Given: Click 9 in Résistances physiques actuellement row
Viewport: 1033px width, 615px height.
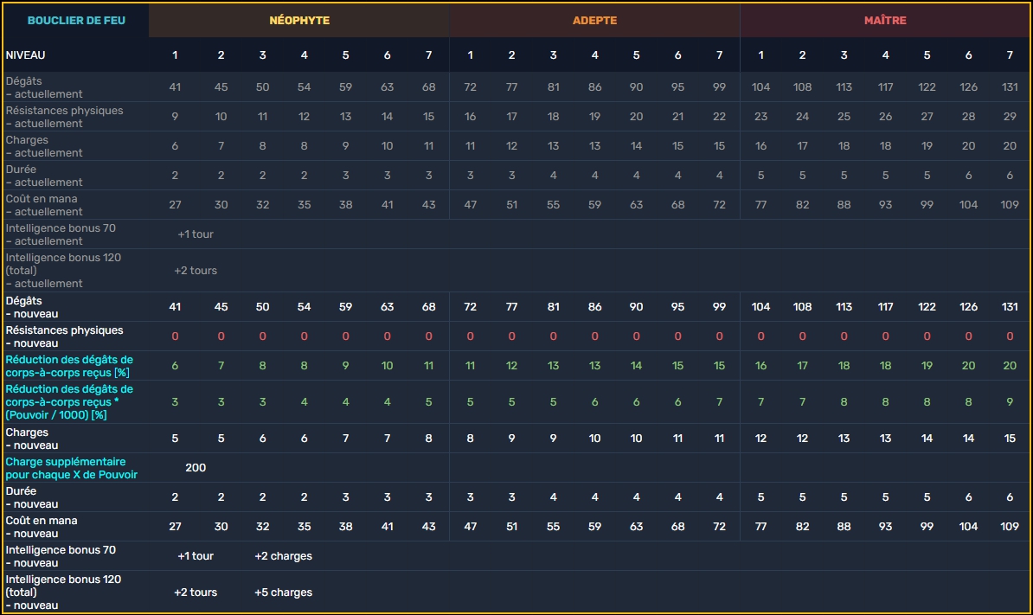Looking at the screenshot, I should click(x=175, y=117).
